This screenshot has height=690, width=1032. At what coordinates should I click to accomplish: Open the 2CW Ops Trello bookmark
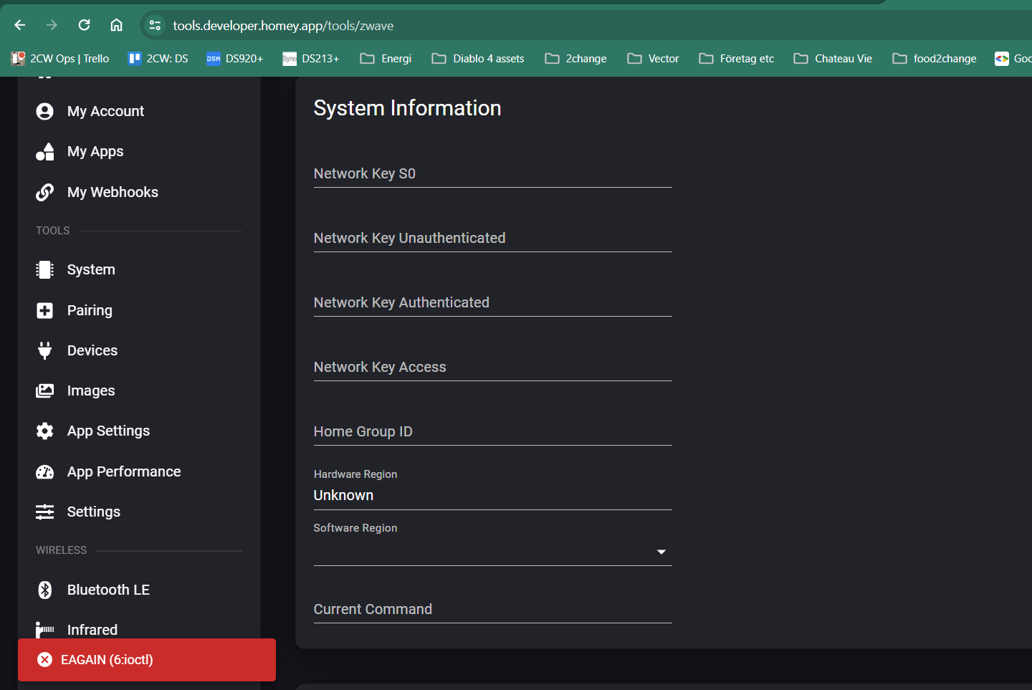60,59
